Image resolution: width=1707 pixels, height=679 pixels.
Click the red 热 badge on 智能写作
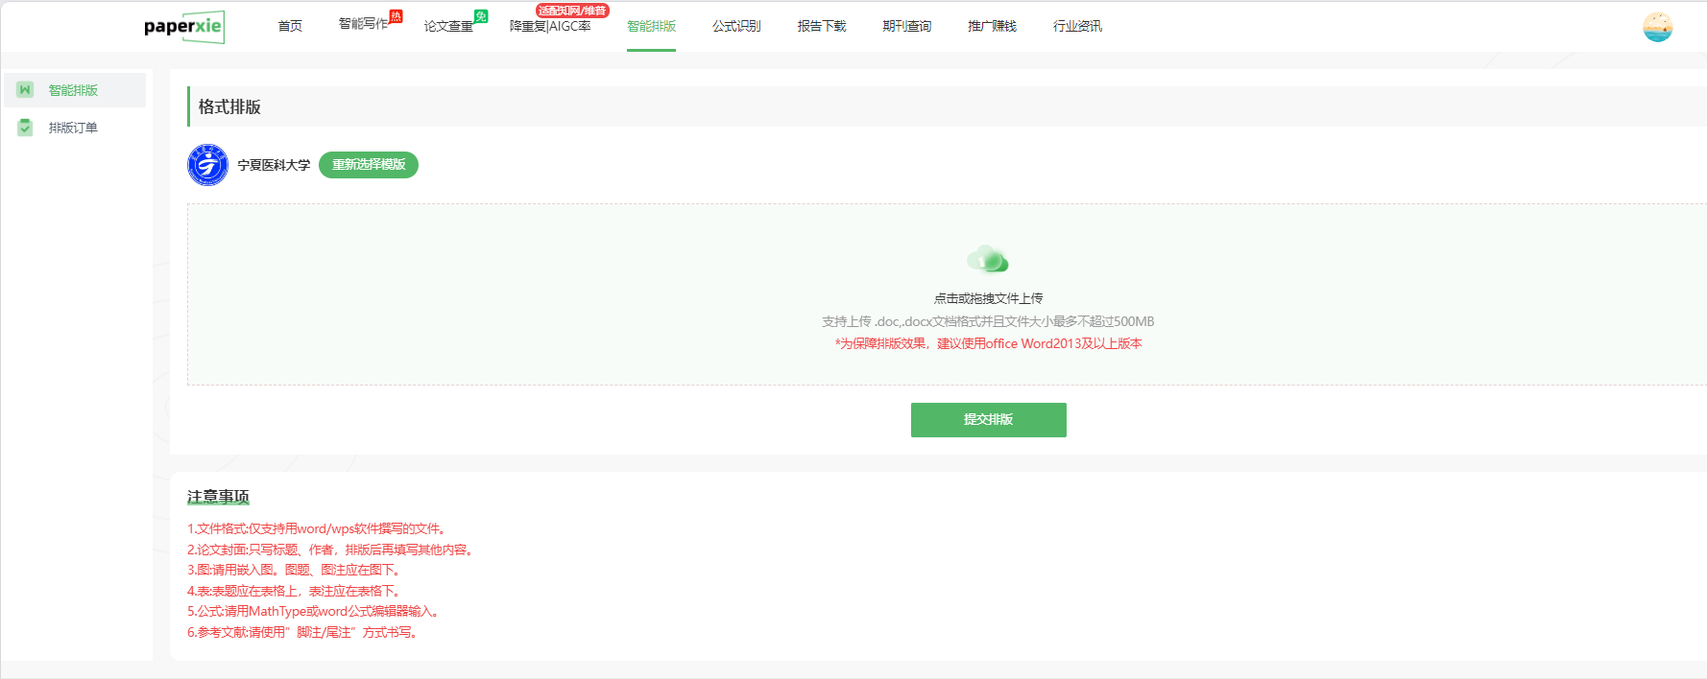coord(396,16)
